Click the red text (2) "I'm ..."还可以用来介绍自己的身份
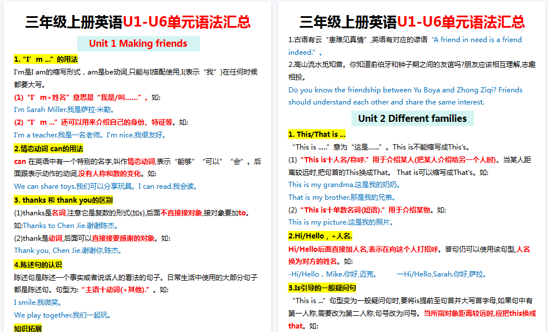548x332 pixels. (94, 122)
